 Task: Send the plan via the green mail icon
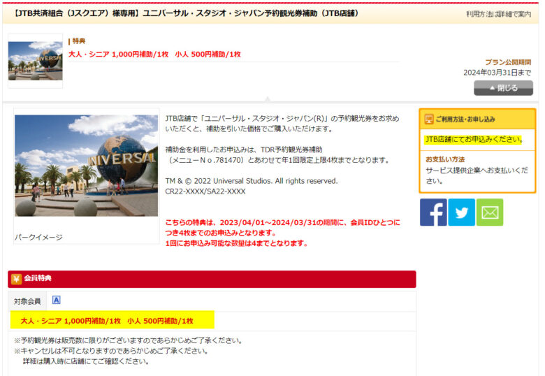click(x=490, y=212)
